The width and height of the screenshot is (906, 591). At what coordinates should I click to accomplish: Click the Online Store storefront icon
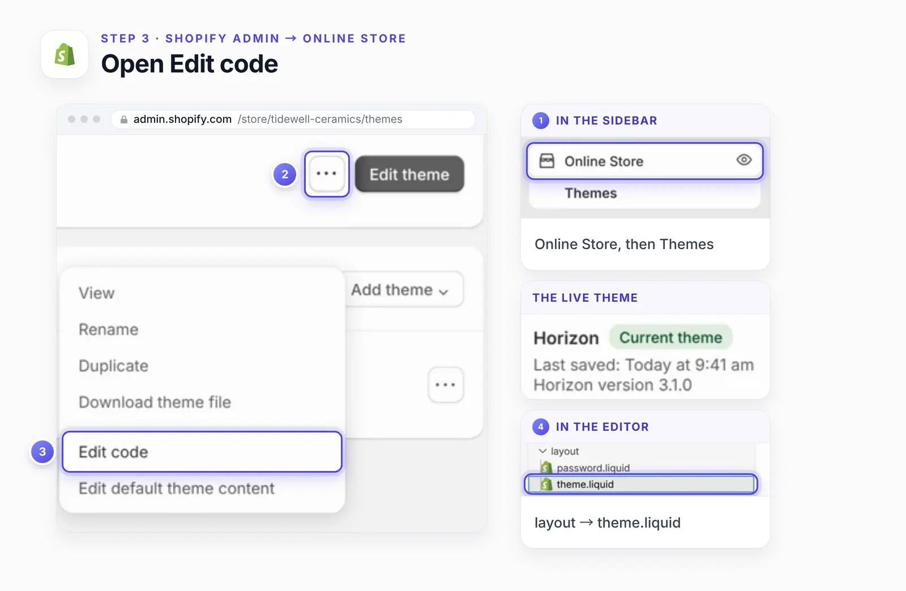[x=547, y=161]
